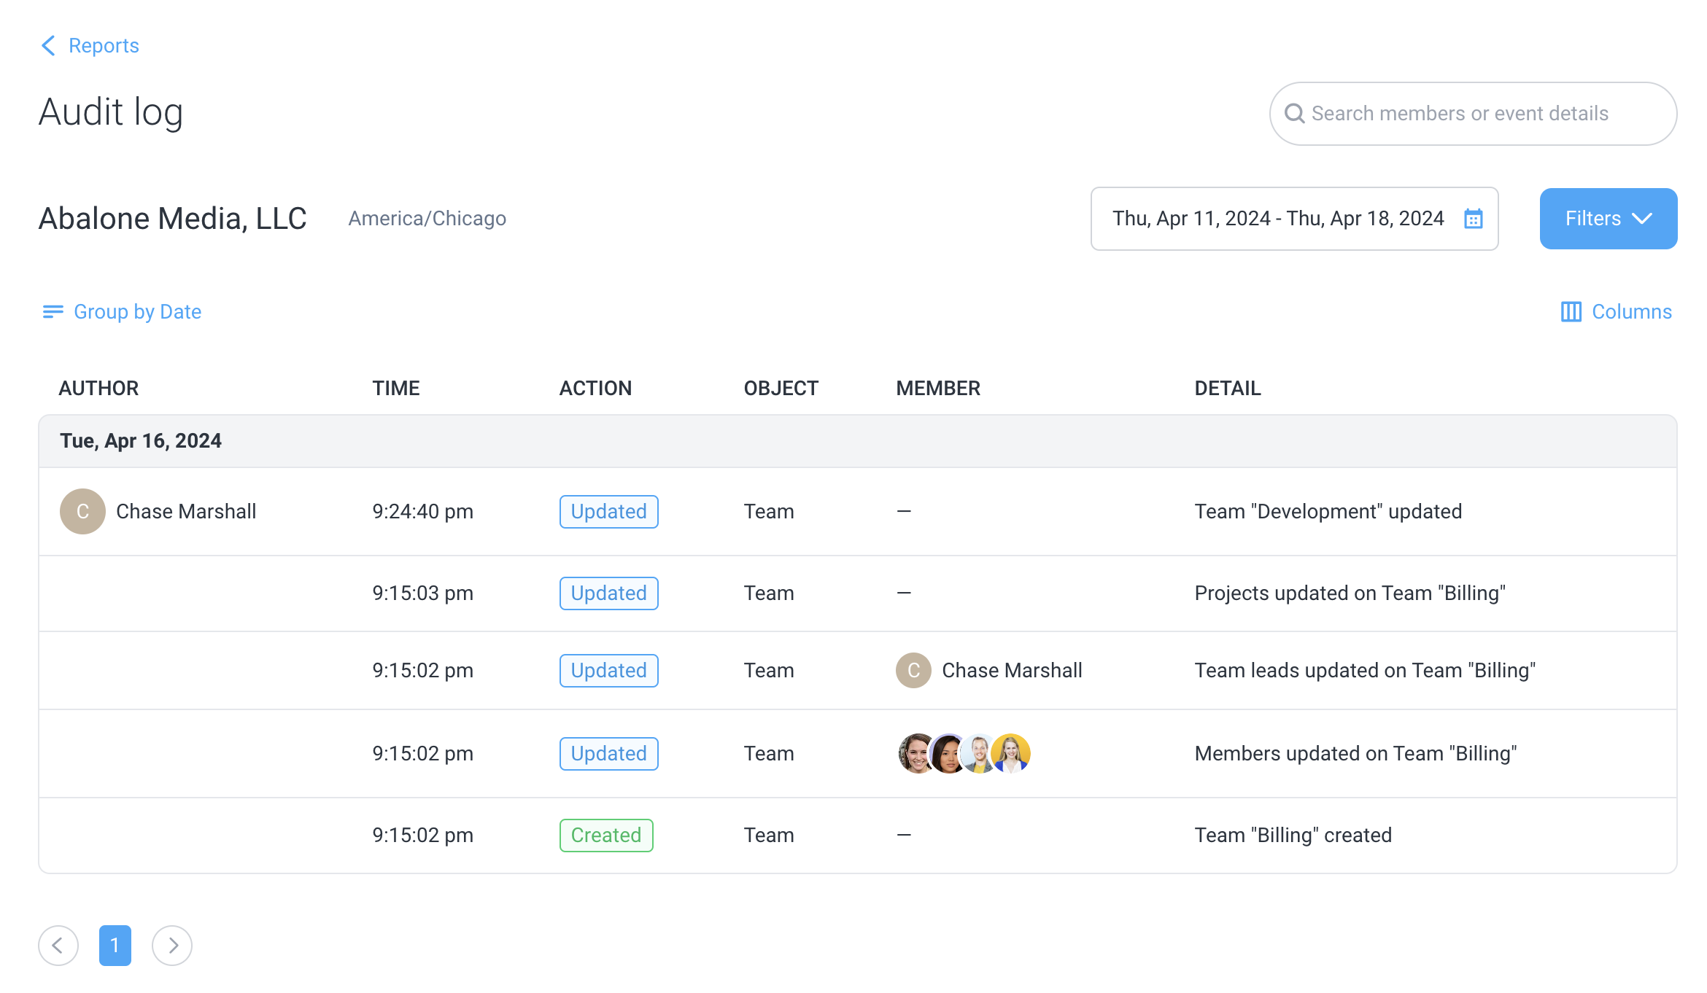Open the date range picker field

coord(1294,219)
